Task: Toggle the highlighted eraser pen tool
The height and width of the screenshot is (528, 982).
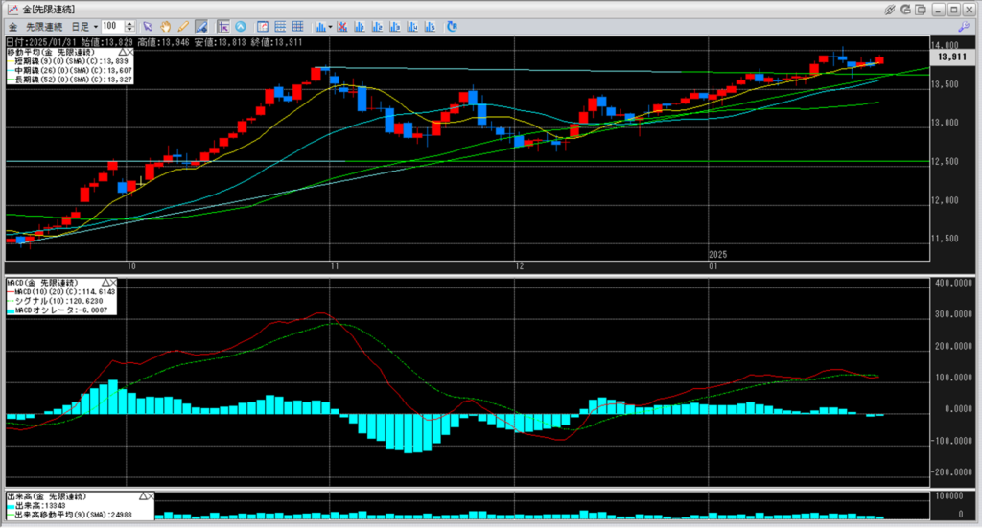Action: coord(200,26)
